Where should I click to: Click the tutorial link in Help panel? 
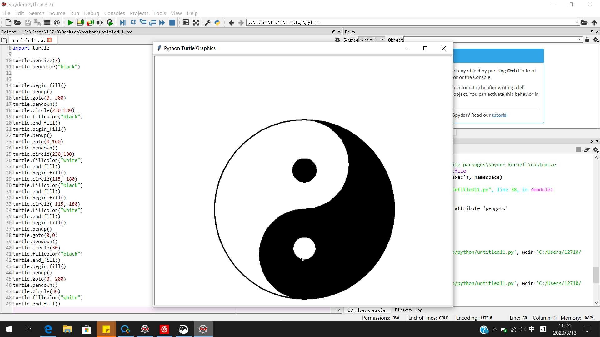pos(500,115)
